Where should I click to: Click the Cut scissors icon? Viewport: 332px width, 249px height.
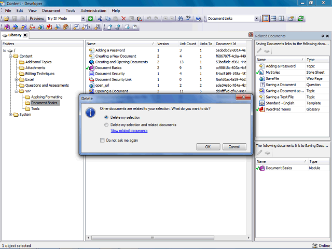coord(100,19)
